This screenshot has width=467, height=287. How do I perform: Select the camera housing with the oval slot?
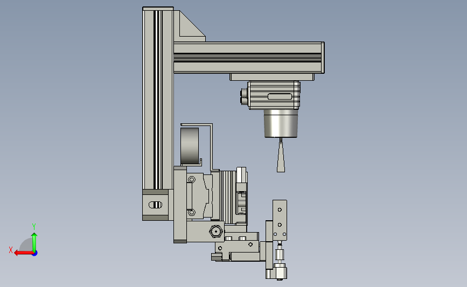tap(274, 95)
